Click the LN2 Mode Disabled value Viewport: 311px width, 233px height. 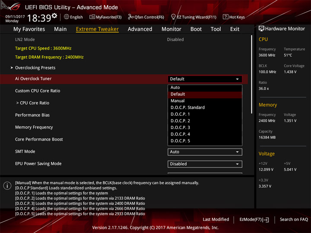[x=175, y=40]
